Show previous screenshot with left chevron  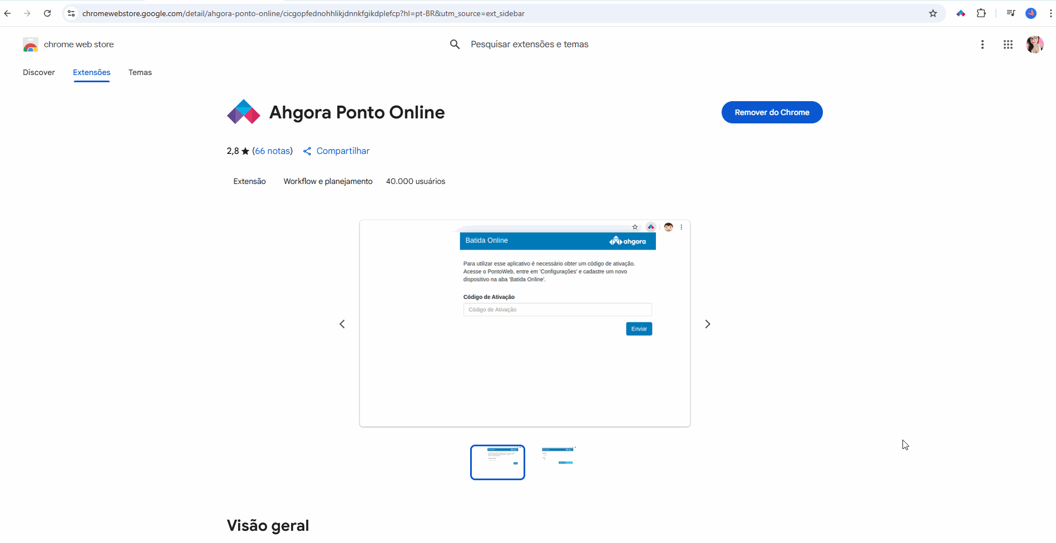coord(342,324)
